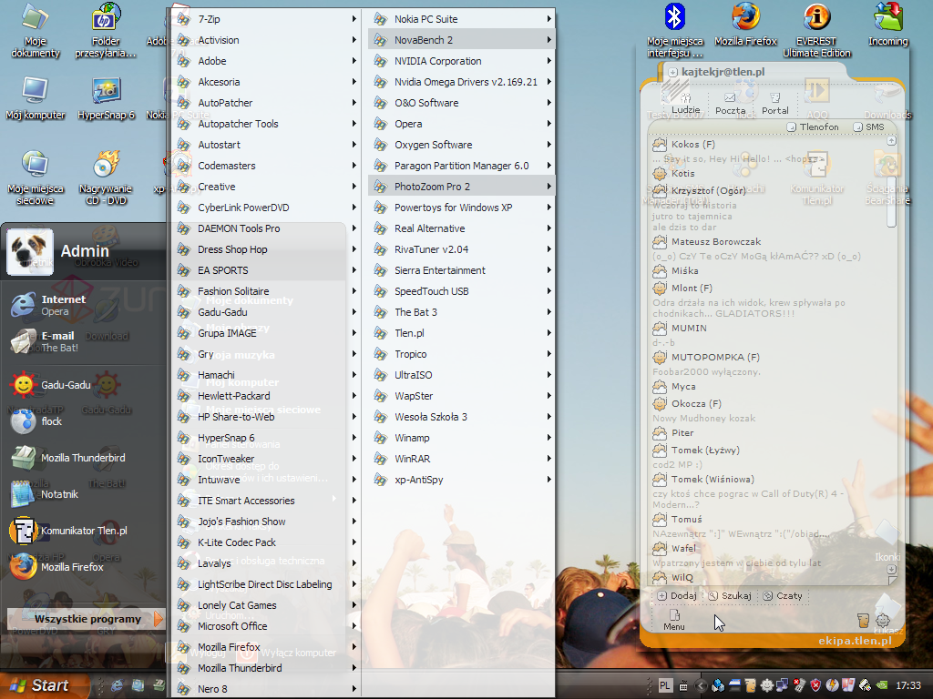933x699 pixels.
Task: Open Mój komputer on the desktop
Action: click(36, 98)
